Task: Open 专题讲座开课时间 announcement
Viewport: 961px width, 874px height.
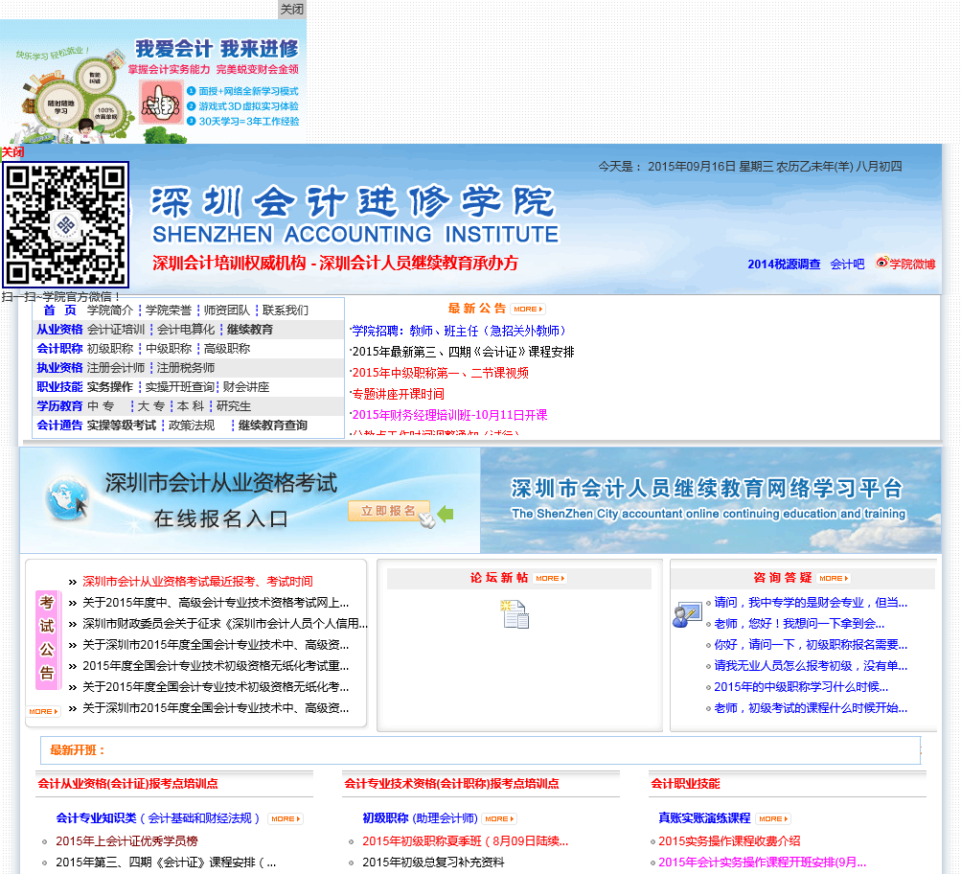Action: [x=399, y=394]
